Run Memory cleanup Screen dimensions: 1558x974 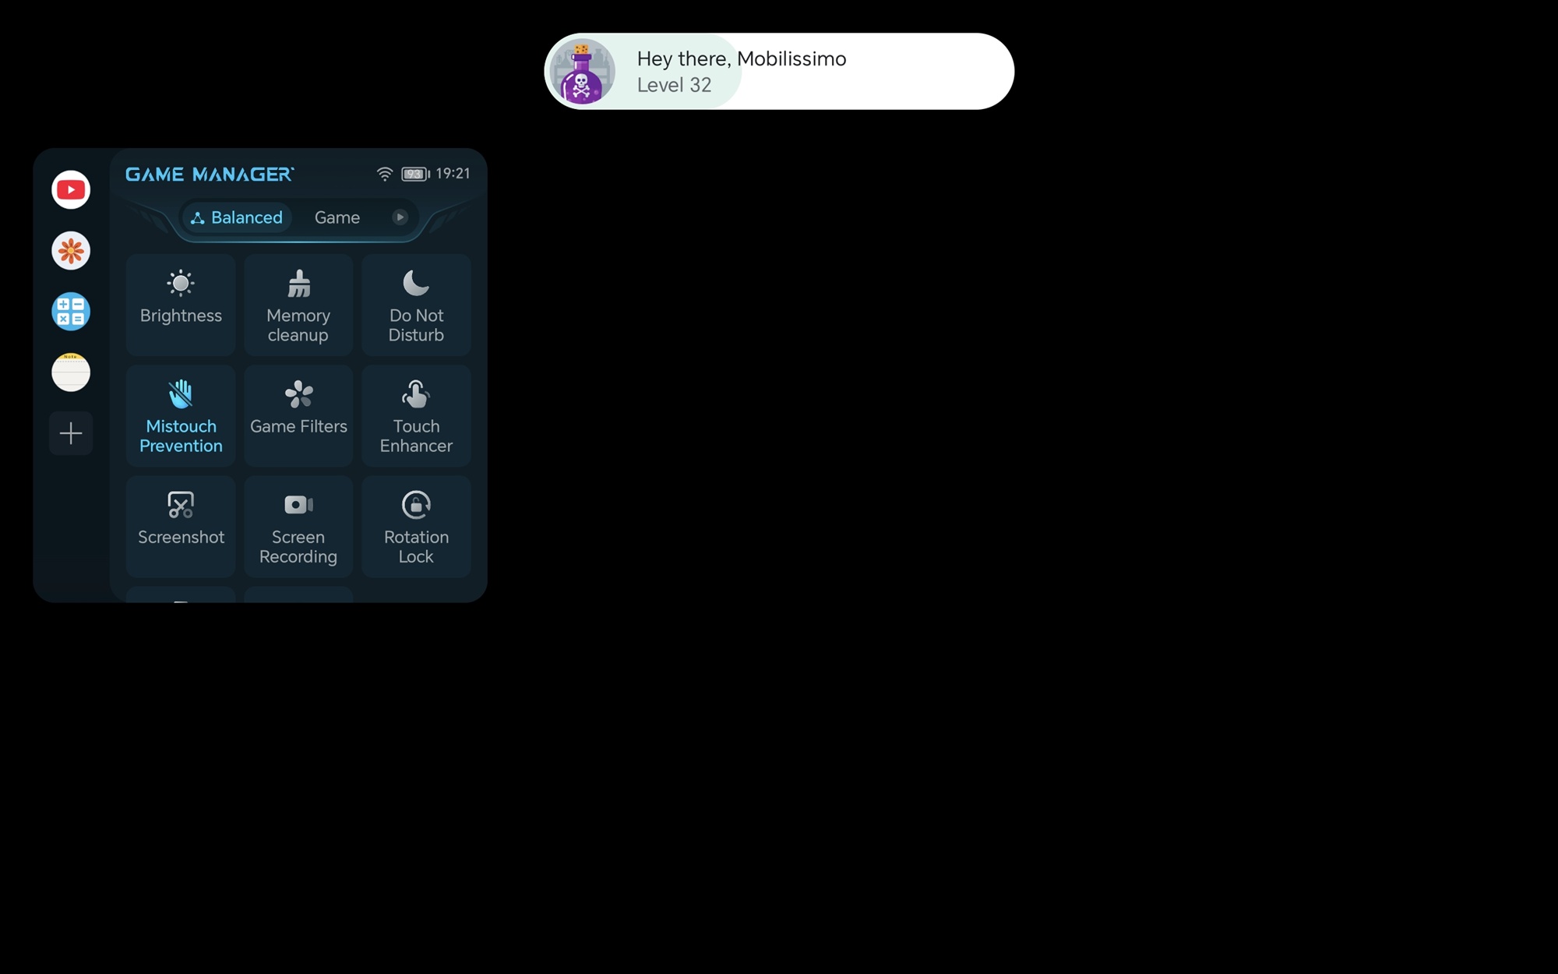click(298, 305)
